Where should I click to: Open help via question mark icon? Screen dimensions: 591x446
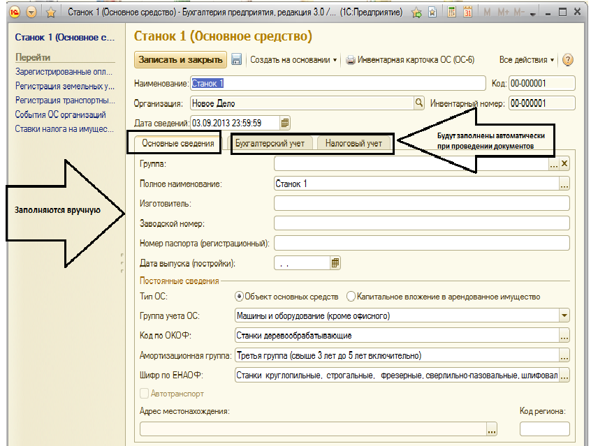568,59
